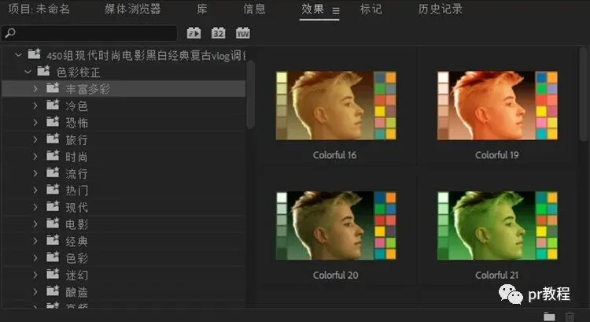Click the YUV effects filter icon
Image resolution: width=590 pixels, height=322 pixels.
pyautogui.click(x=243, y=33)
